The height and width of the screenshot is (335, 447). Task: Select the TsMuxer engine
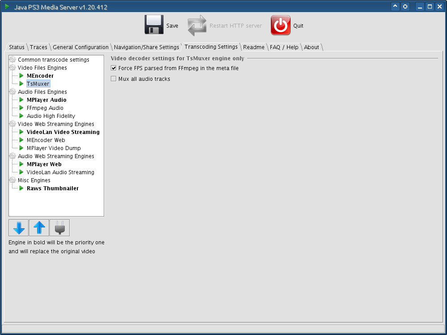tap(38, 84)
